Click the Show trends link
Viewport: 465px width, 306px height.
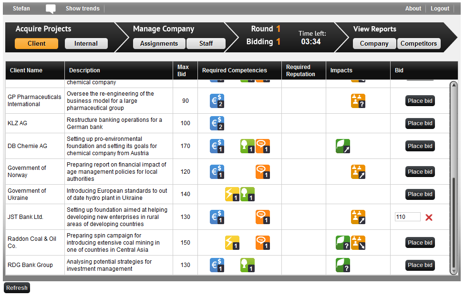[83, 9]
